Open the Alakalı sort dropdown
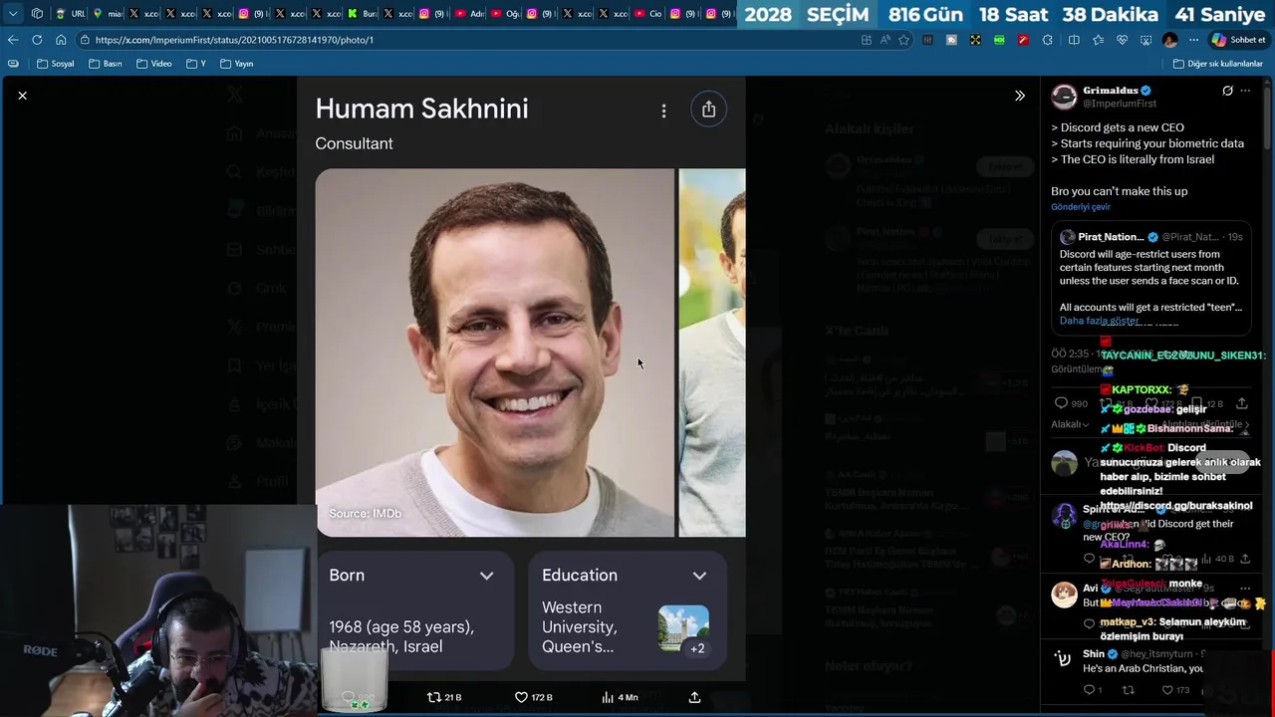The width and height of the screenshot is (1275, 717). point(1070,424)
